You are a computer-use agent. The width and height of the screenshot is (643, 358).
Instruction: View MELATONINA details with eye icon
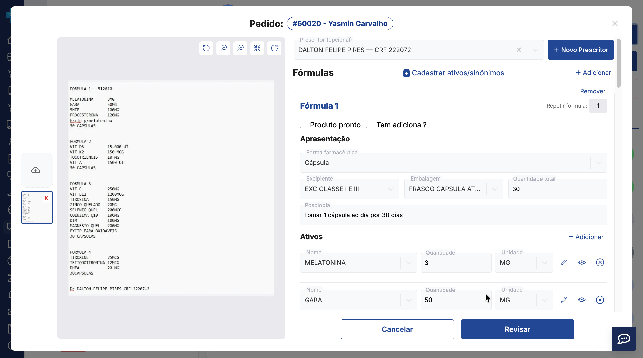[x=582, y=263]
